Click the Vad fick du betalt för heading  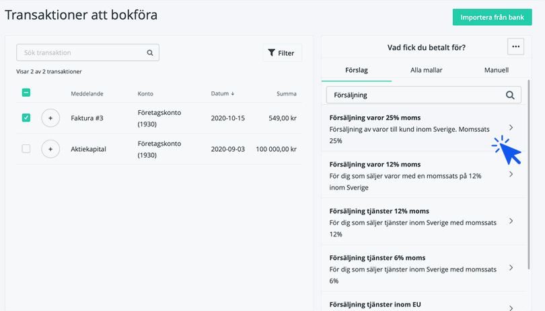426,47
